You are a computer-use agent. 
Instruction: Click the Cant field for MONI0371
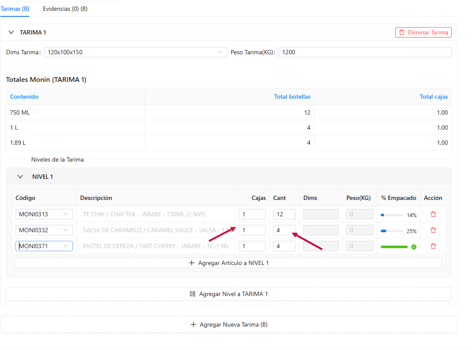[284, 246]
